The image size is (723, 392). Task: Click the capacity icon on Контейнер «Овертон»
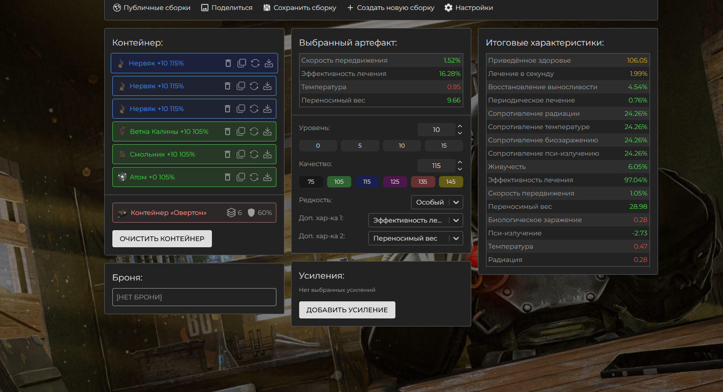click(x=231, y=213)
